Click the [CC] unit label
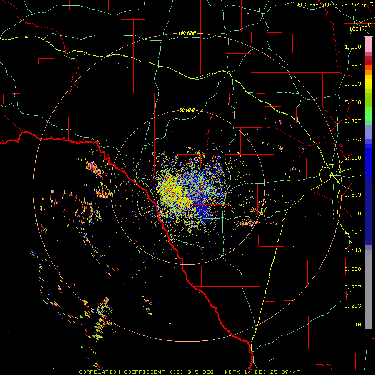Screen dimensions: 375x375 click(356, 29)
